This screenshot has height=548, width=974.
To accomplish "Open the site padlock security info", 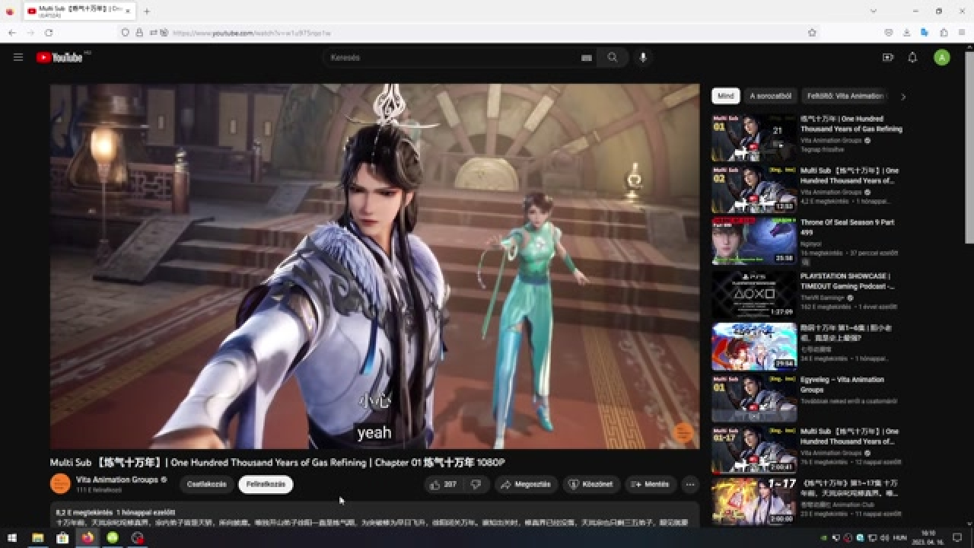I will pos(139,33).
